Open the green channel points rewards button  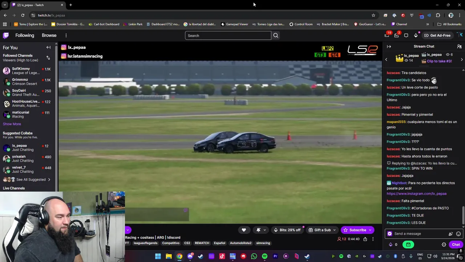408,245
